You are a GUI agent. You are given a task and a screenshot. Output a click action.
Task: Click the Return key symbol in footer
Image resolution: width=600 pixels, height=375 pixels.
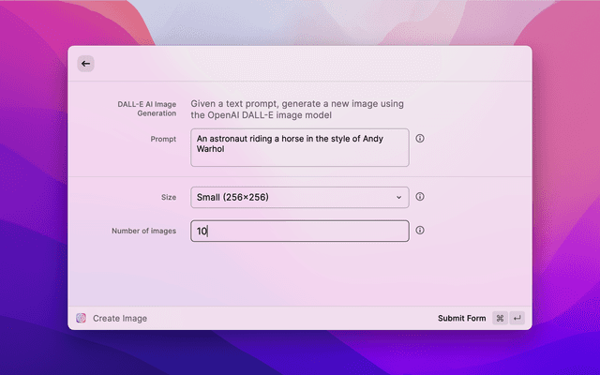(x=517, y=318)
